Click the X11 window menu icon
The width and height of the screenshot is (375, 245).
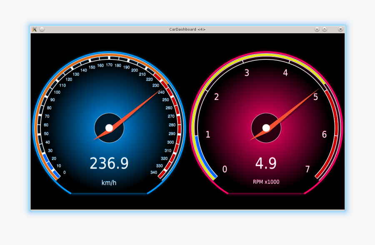35,29
